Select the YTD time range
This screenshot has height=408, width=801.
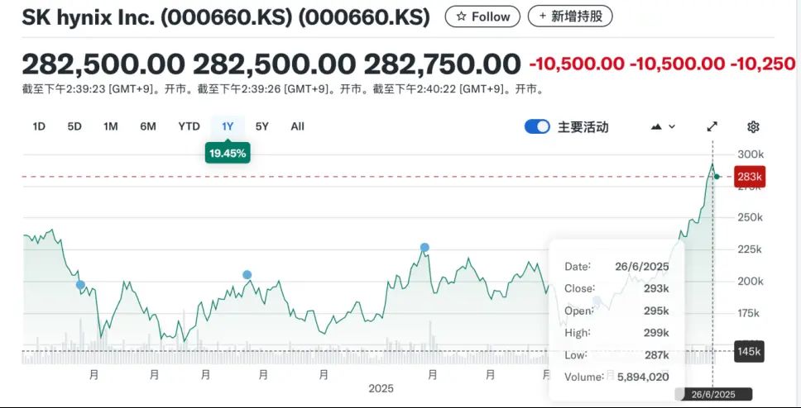pos(189,126)
